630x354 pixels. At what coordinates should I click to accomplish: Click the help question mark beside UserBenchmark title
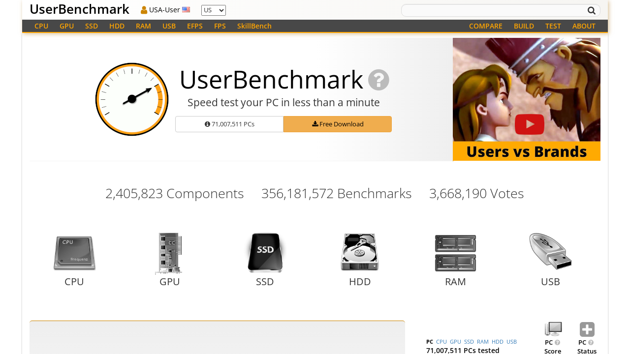(x=378, y=80)
